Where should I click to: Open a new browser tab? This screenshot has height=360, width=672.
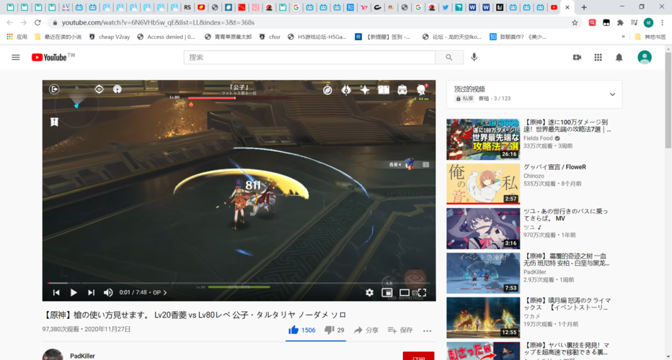coord(584,7)
